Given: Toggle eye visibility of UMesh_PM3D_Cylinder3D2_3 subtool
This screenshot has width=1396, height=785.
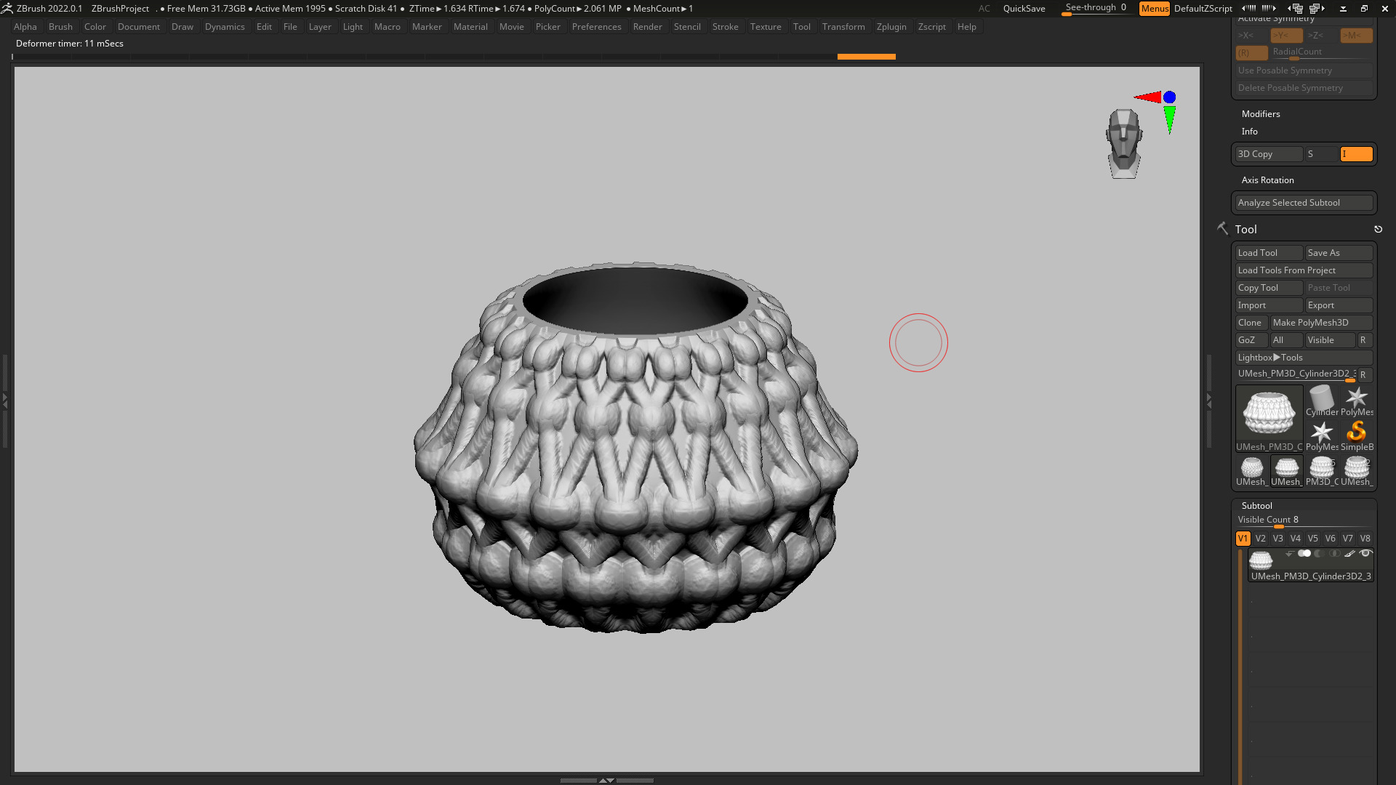Looking at the screenshot, I should tap(1365, 554).
